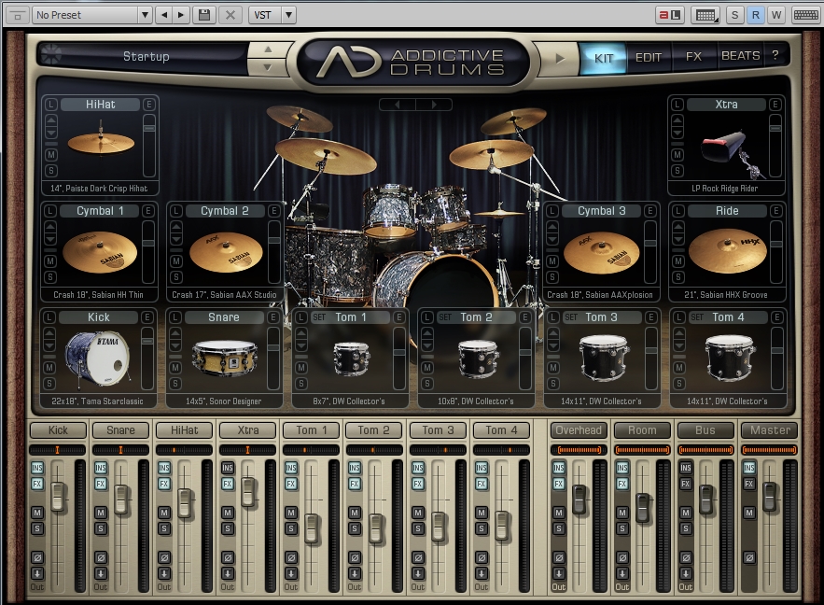Invert phase on the Master channel
The width and height of the screenshot is (824, 605).
(749, 557)
